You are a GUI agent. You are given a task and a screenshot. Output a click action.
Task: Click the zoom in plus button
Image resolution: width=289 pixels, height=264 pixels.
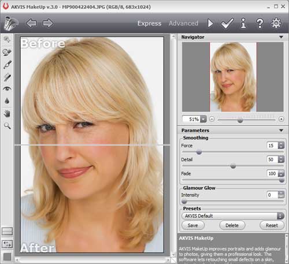tap(281, 119)
